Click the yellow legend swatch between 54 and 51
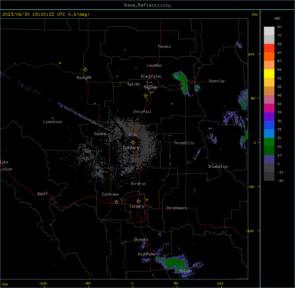This screenshot has height=288, width=295. coord(269,74)
